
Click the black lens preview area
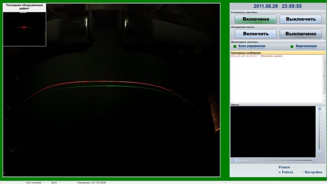pyautogui.click(x=273, y=132)
